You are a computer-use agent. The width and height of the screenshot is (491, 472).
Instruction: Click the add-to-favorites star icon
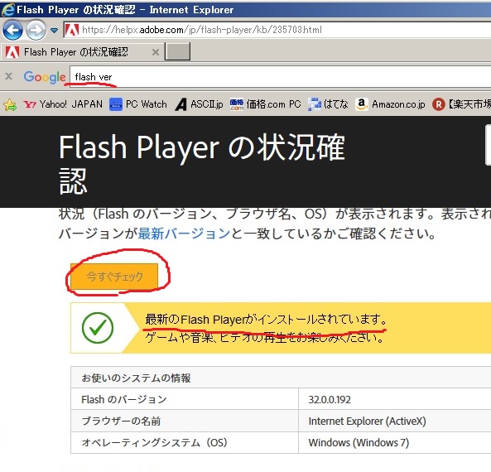coord(10,105)
